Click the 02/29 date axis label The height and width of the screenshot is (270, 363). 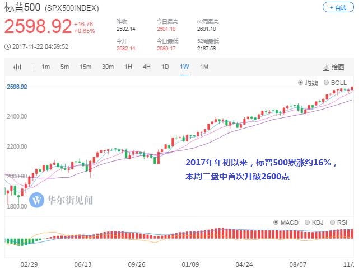29,264
